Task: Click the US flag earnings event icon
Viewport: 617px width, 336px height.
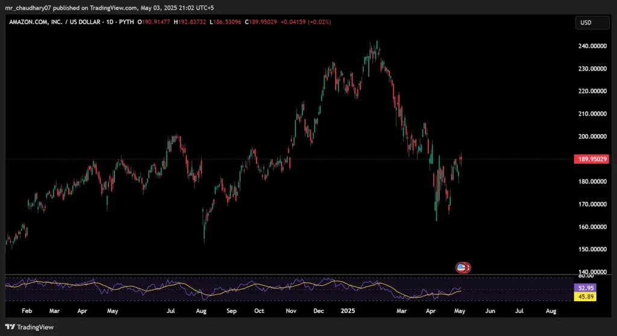Action: pos(461,267)
